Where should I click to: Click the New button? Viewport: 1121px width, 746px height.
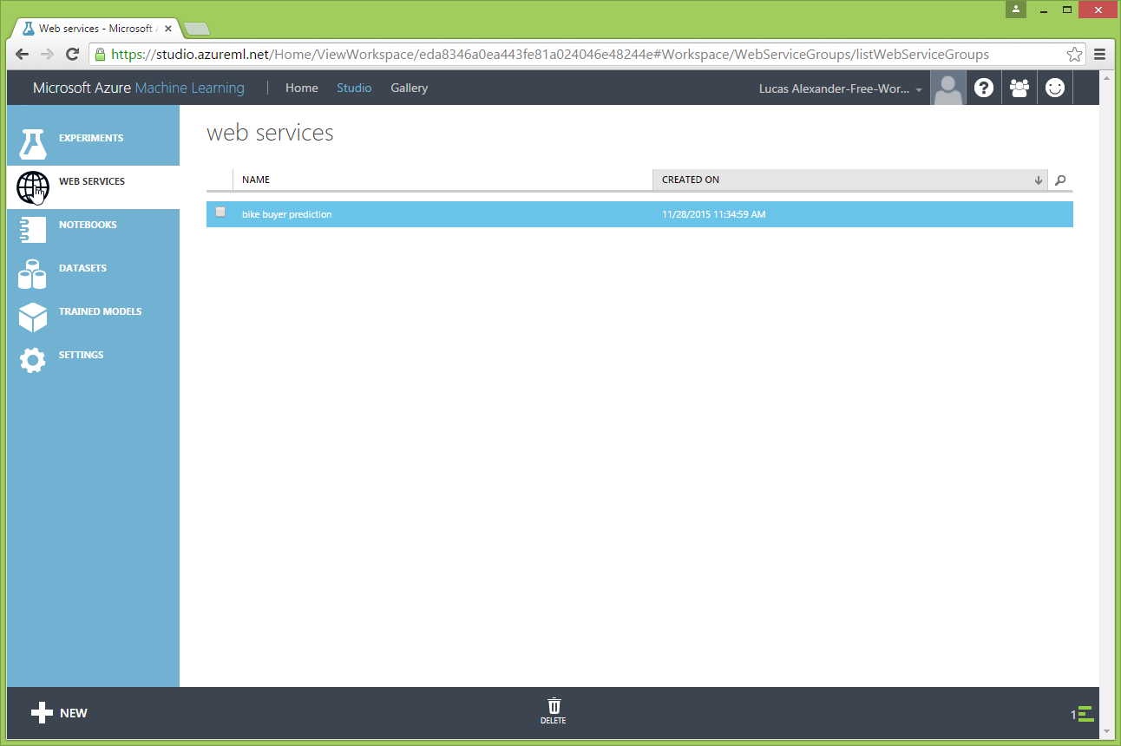pos(59,713)
